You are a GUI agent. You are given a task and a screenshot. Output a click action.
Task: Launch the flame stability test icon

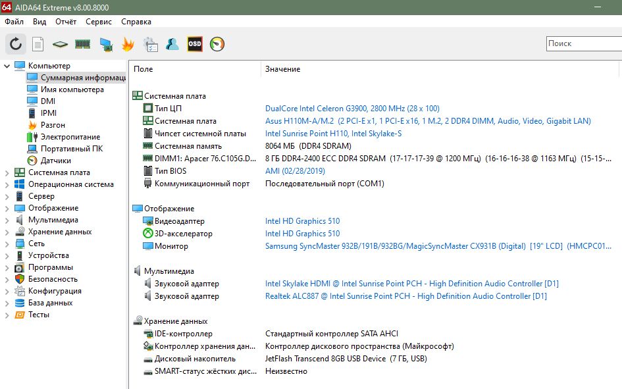128,44
